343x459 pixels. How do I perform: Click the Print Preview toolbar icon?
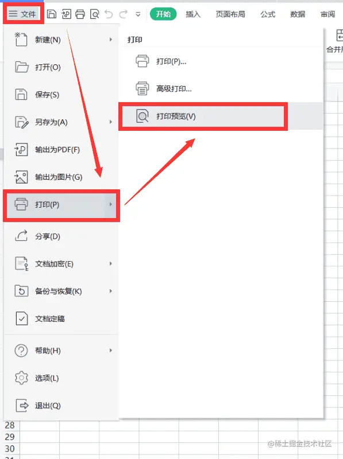pyautogui.click(x=94, y=14)
